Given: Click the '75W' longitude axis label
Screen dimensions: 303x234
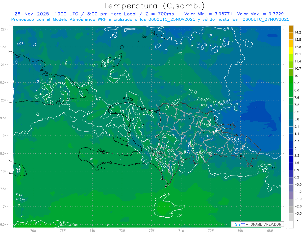Looking at the screenshot, I should point(63,231).
